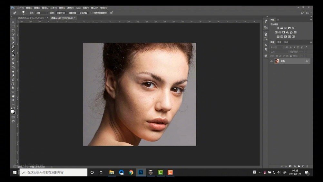This screenshot has height=182, width=323.
Task: Enable the 对所有图层取样 checkbox
Action: click(92, 13)
